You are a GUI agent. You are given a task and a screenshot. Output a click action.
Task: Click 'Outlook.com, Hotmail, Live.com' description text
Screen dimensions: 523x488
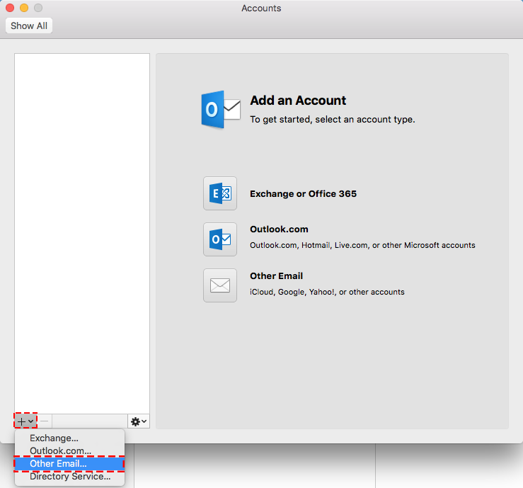point(362,245)
